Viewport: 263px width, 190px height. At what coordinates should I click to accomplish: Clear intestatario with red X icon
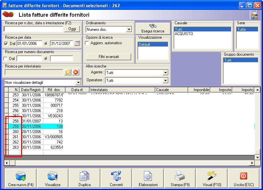coord(76,72)
